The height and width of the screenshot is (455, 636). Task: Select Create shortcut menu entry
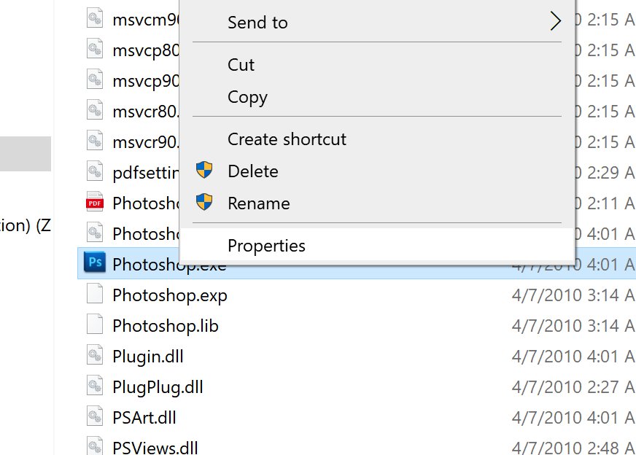tap(287, 139)
